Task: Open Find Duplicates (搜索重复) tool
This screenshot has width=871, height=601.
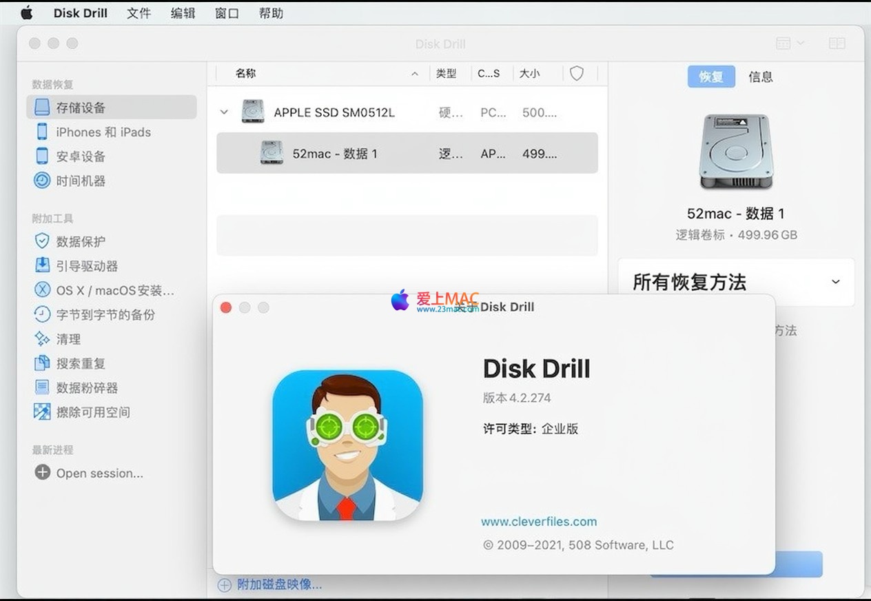Action: (x=81, y=363)
